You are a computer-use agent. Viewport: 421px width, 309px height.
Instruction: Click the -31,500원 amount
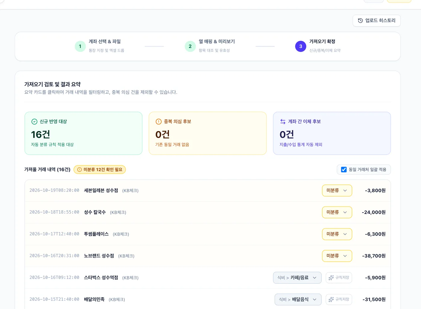[374, 299]
